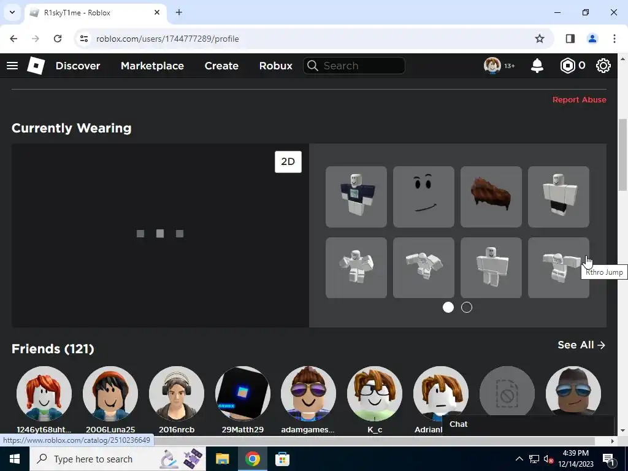Open the Rthro Jump animation item

point(559,267)
